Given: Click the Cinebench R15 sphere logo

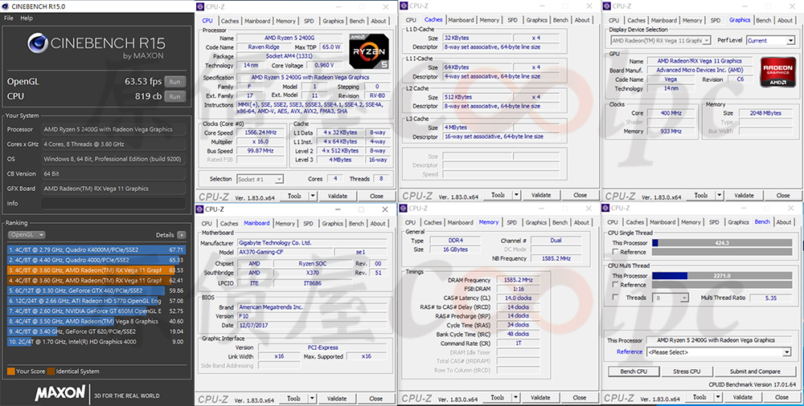Looking at the screenshot, I should (x=38, y=43).
